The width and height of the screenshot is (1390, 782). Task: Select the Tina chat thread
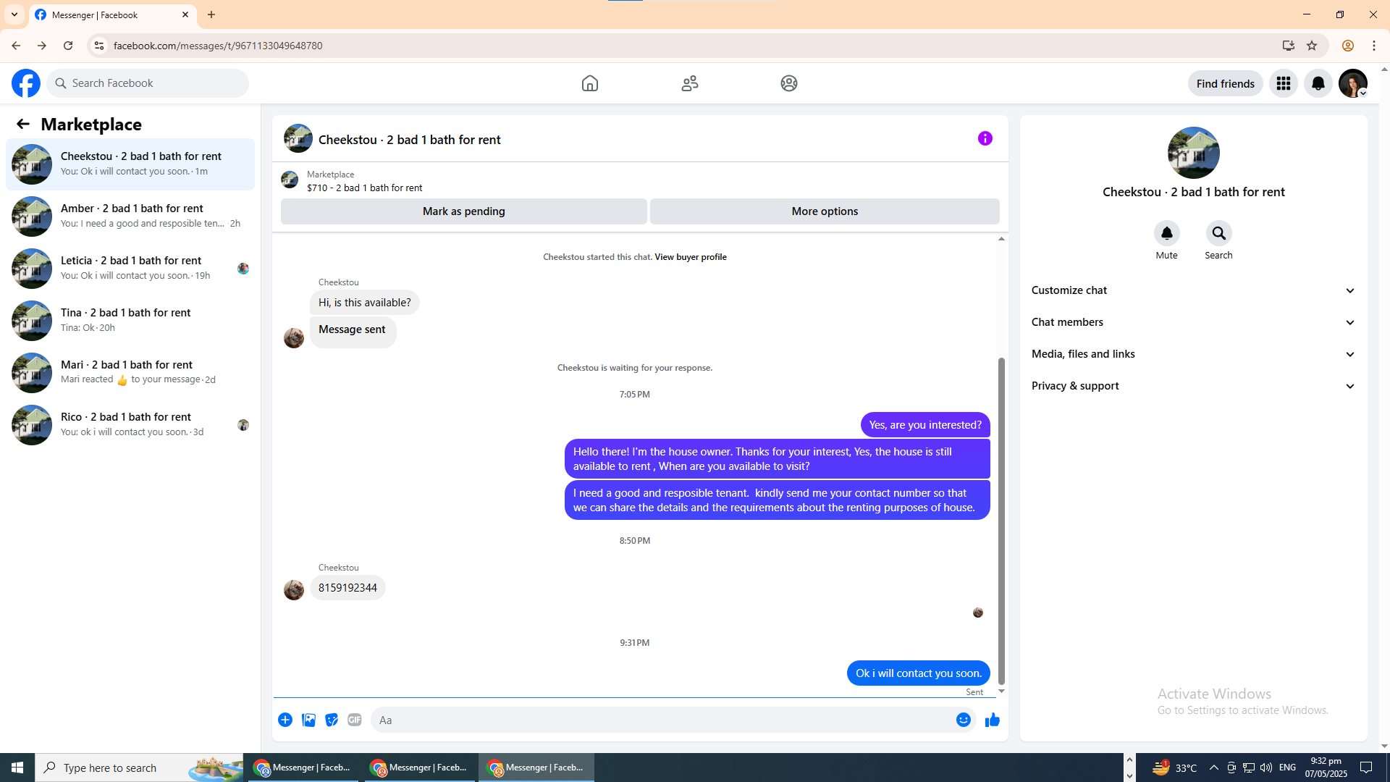pyautogui.click(x=130, y=320)
